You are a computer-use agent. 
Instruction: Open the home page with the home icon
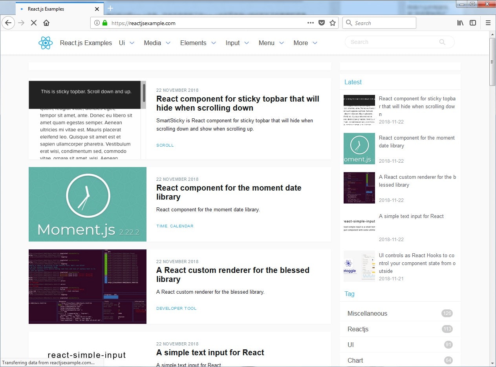click(47, 23)
